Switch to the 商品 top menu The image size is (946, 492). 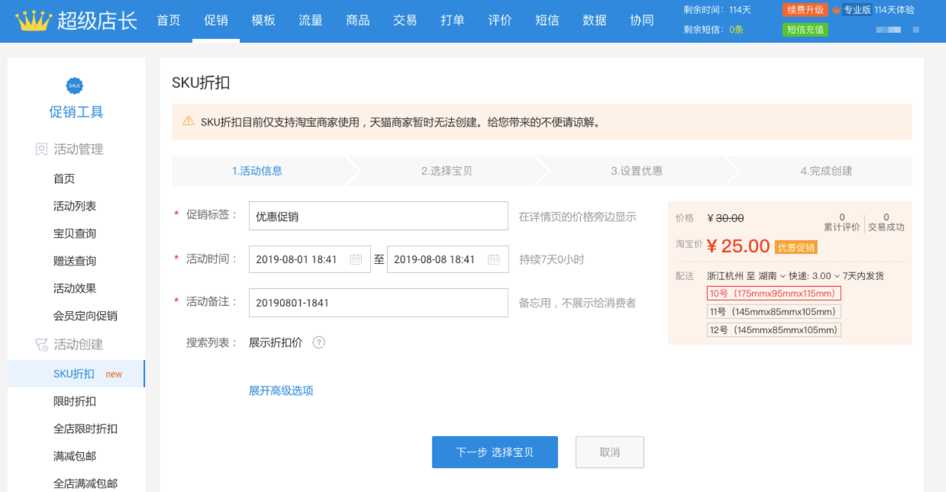click(x=357, y=21)
